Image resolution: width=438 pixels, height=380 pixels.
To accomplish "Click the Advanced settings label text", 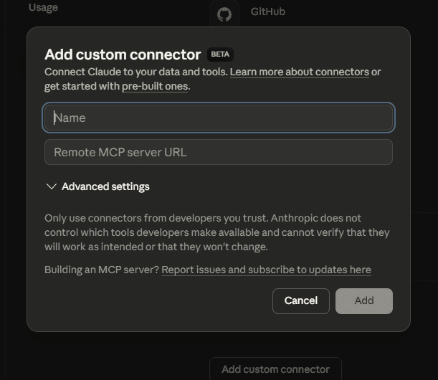I will pyautogui.click(x=105, y=186).
